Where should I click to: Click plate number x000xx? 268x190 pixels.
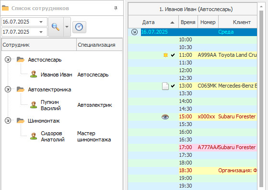(x=206, y=116)
